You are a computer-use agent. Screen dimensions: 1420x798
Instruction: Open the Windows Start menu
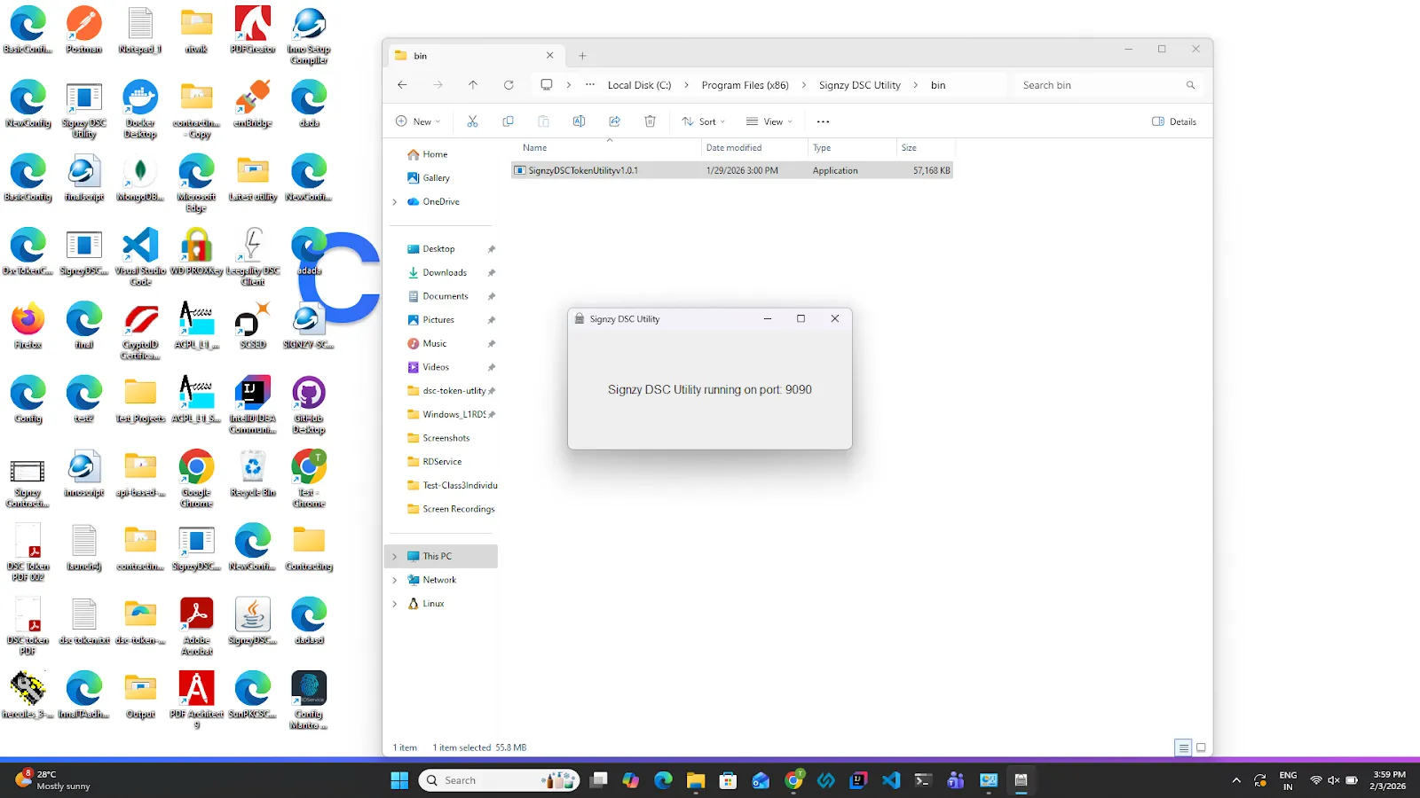[399, 780]
